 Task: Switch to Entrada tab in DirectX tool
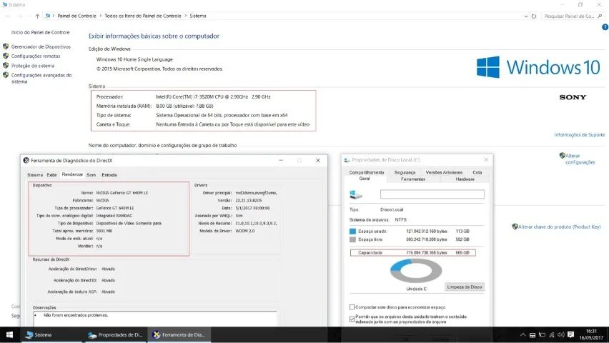click(109, 175)
